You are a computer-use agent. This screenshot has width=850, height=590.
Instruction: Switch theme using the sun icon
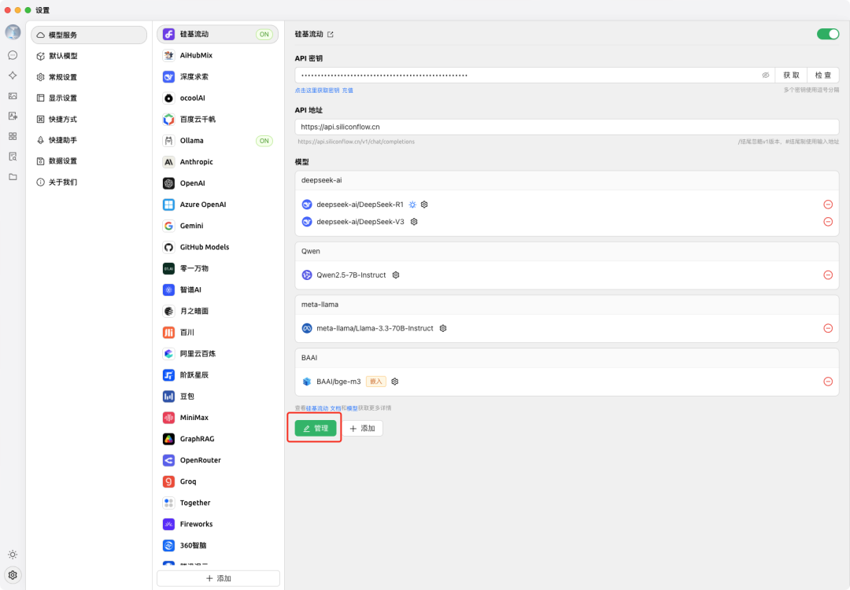pyautogui.click(x=13, y=555)
